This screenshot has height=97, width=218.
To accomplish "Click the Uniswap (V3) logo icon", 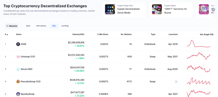I will [18, 57].
